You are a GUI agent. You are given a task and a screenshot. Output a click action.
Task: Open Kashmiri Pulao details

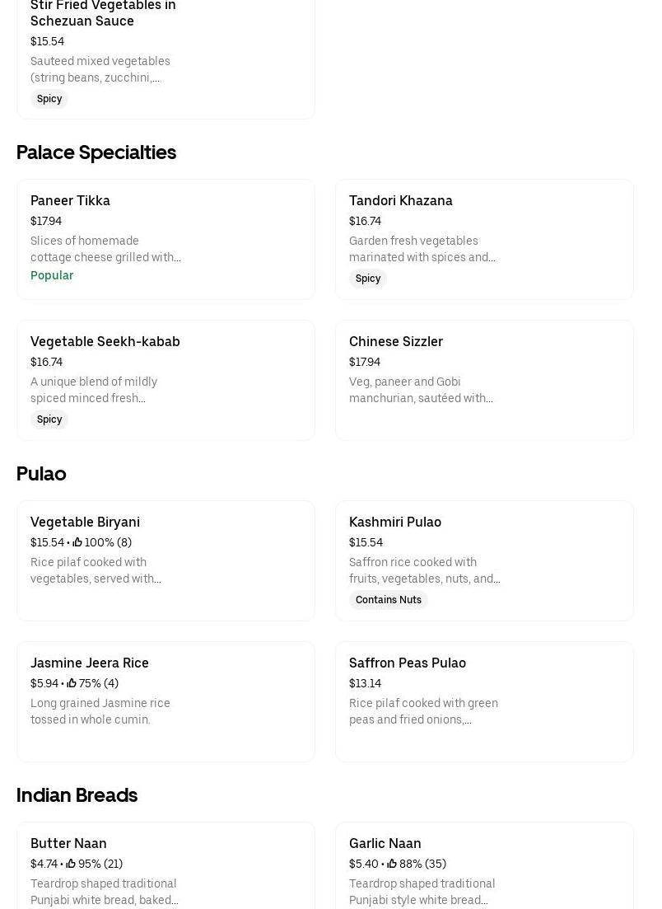(484, 560)
